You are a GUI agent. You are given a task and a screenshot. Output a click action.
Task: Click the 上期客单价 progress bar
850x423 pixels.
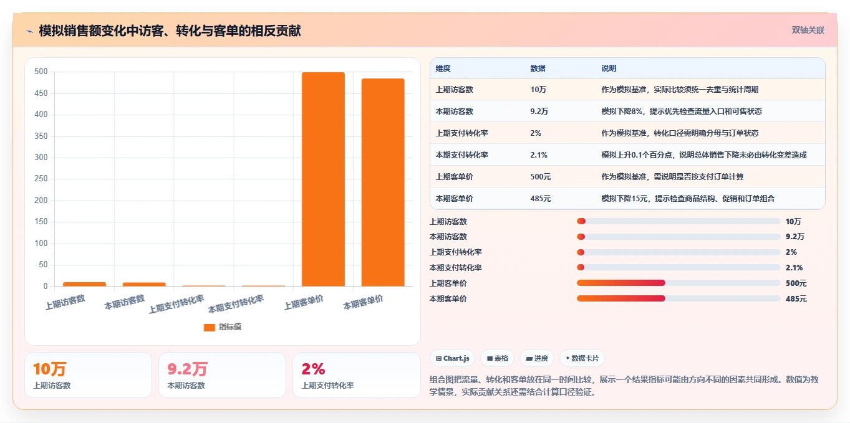click(x=679, y=283)
